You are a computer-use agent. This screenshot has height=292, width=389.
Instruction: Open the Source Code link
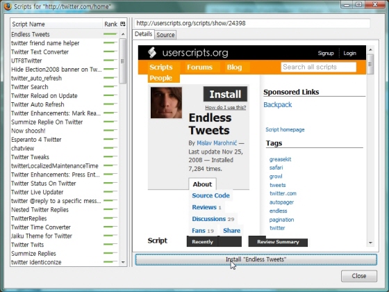tap(210, 195)
